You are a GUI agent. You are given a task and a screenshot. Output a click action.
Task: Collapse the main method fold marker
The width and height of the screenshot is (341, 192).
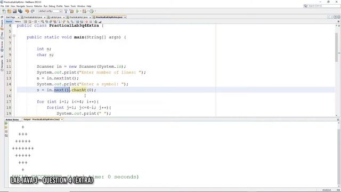click(14, 36)
